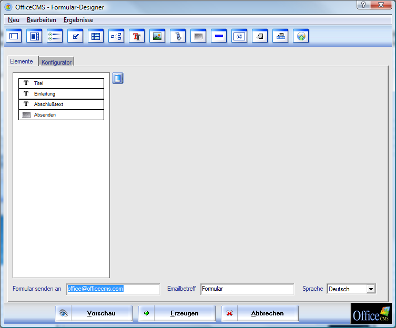Click the Emailbetreff input field
The width and height of the screenshot is (396, 328).
[247, 289]
